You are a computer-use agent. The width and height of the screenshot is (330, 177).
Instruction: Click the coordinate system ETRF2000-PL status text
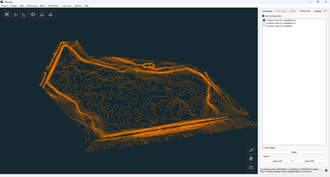pyautogui.click(x=291, y=169)
